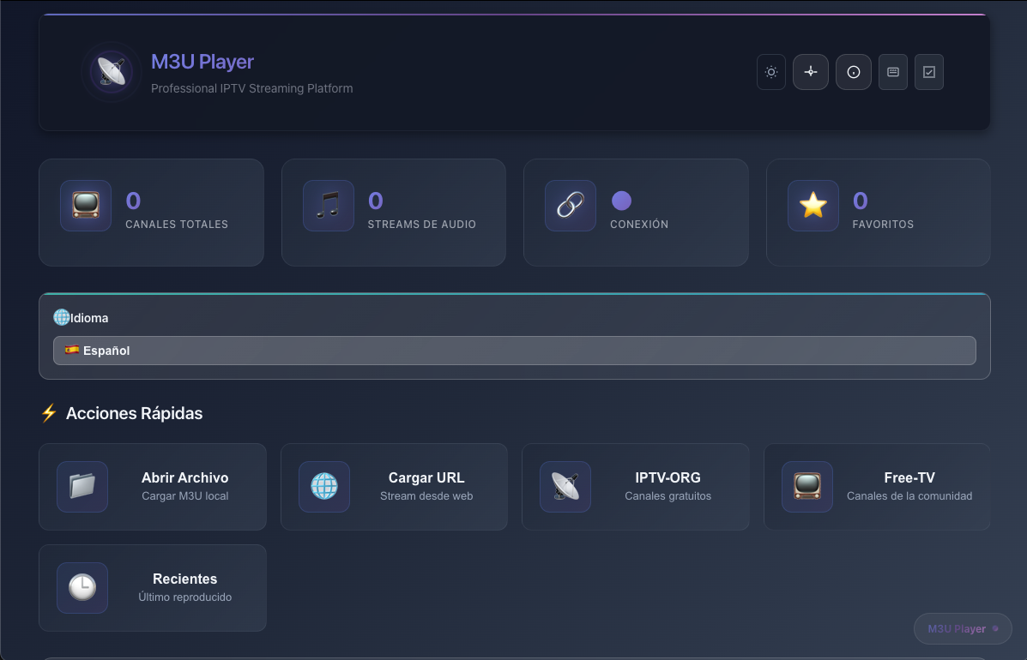Open Free-TV community channels

(x=877, y=487)
